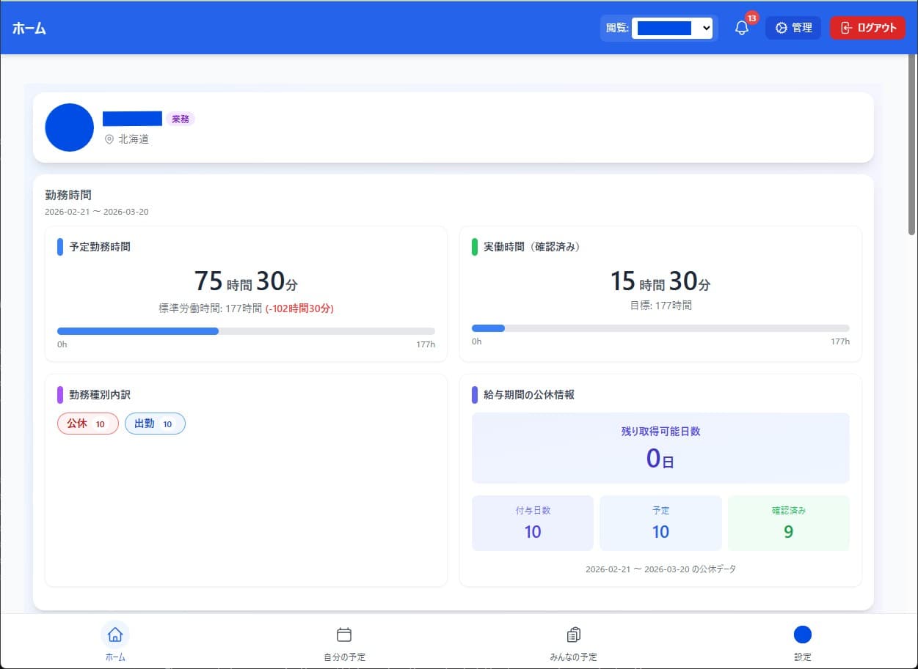Click the 確認済み green stat card
This screenshot has width=918, height=669.
(x=788, y=523)
